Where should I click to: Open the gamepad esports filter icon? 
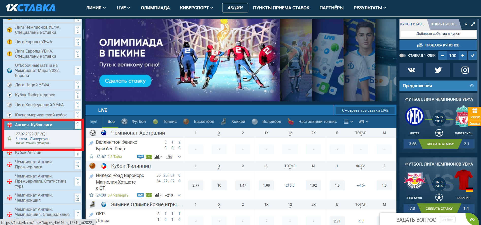[364, 122]
